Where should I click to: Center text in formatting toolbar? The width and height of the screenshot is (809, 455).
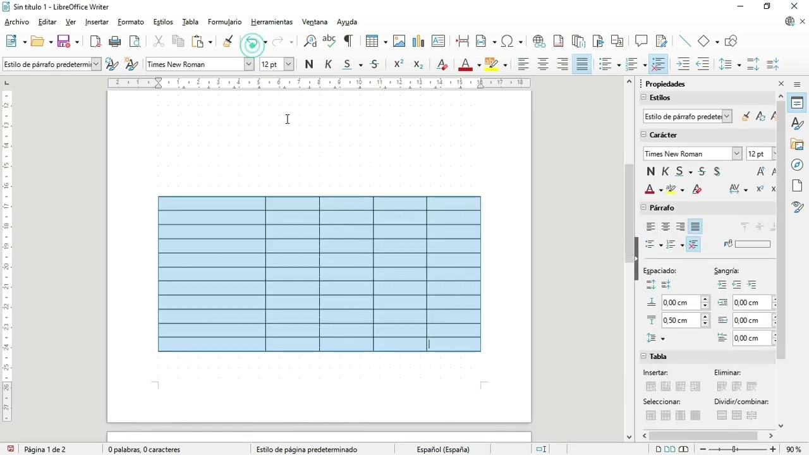(543, 64)
